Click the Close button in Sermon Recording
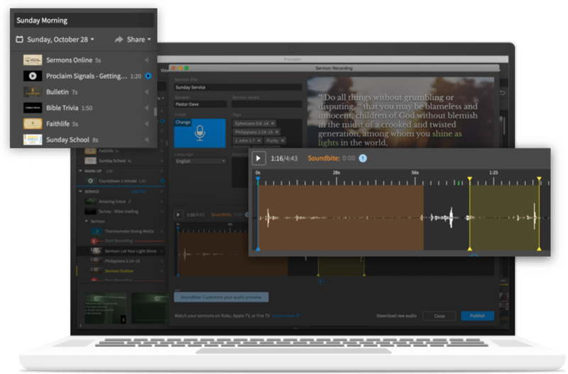The width and height of the screenshot is (568, 374). (439, 316)
